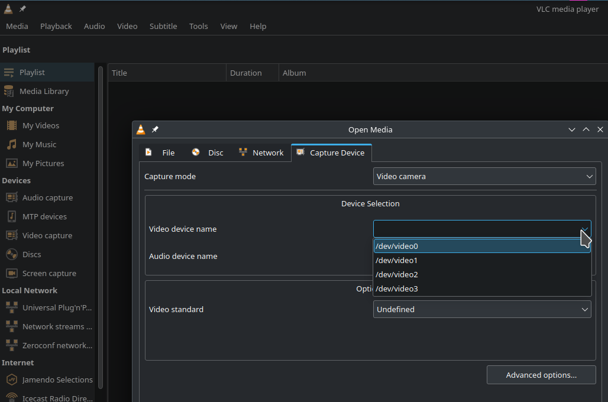The width and height of the screenshot is (608, 402).
Task: Sort playlist by Title column header
Action: point(167,73)
